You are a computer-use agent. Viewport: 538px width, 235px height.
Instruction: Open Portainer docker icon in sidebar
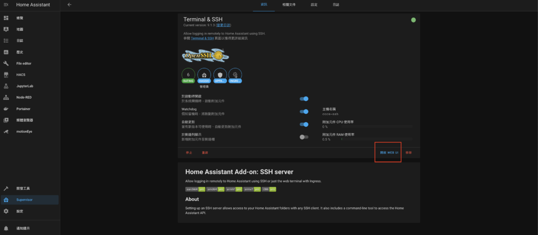click(6, 109)
